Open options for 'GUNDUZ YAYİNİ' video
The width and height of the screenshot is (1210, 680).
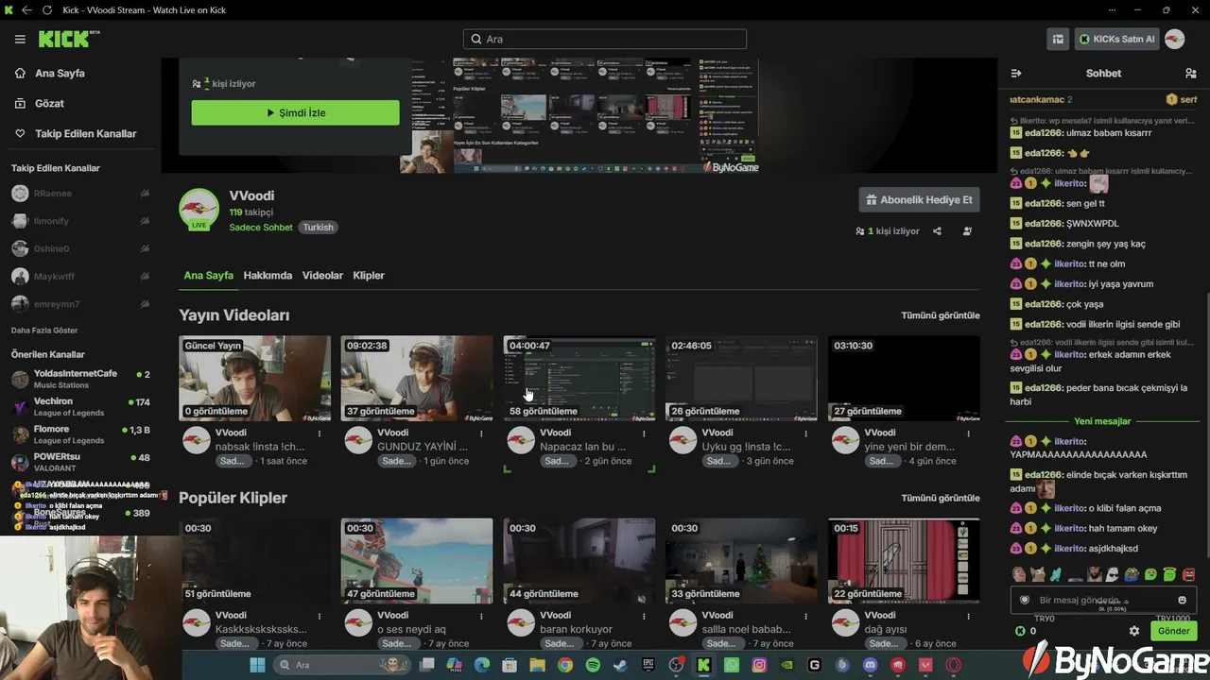482,433
